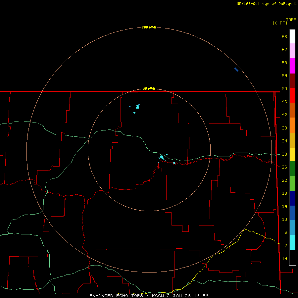Screen dimensions: 298x298
Task: Click the dark red band near 54
Action: [x=292, y=80]
